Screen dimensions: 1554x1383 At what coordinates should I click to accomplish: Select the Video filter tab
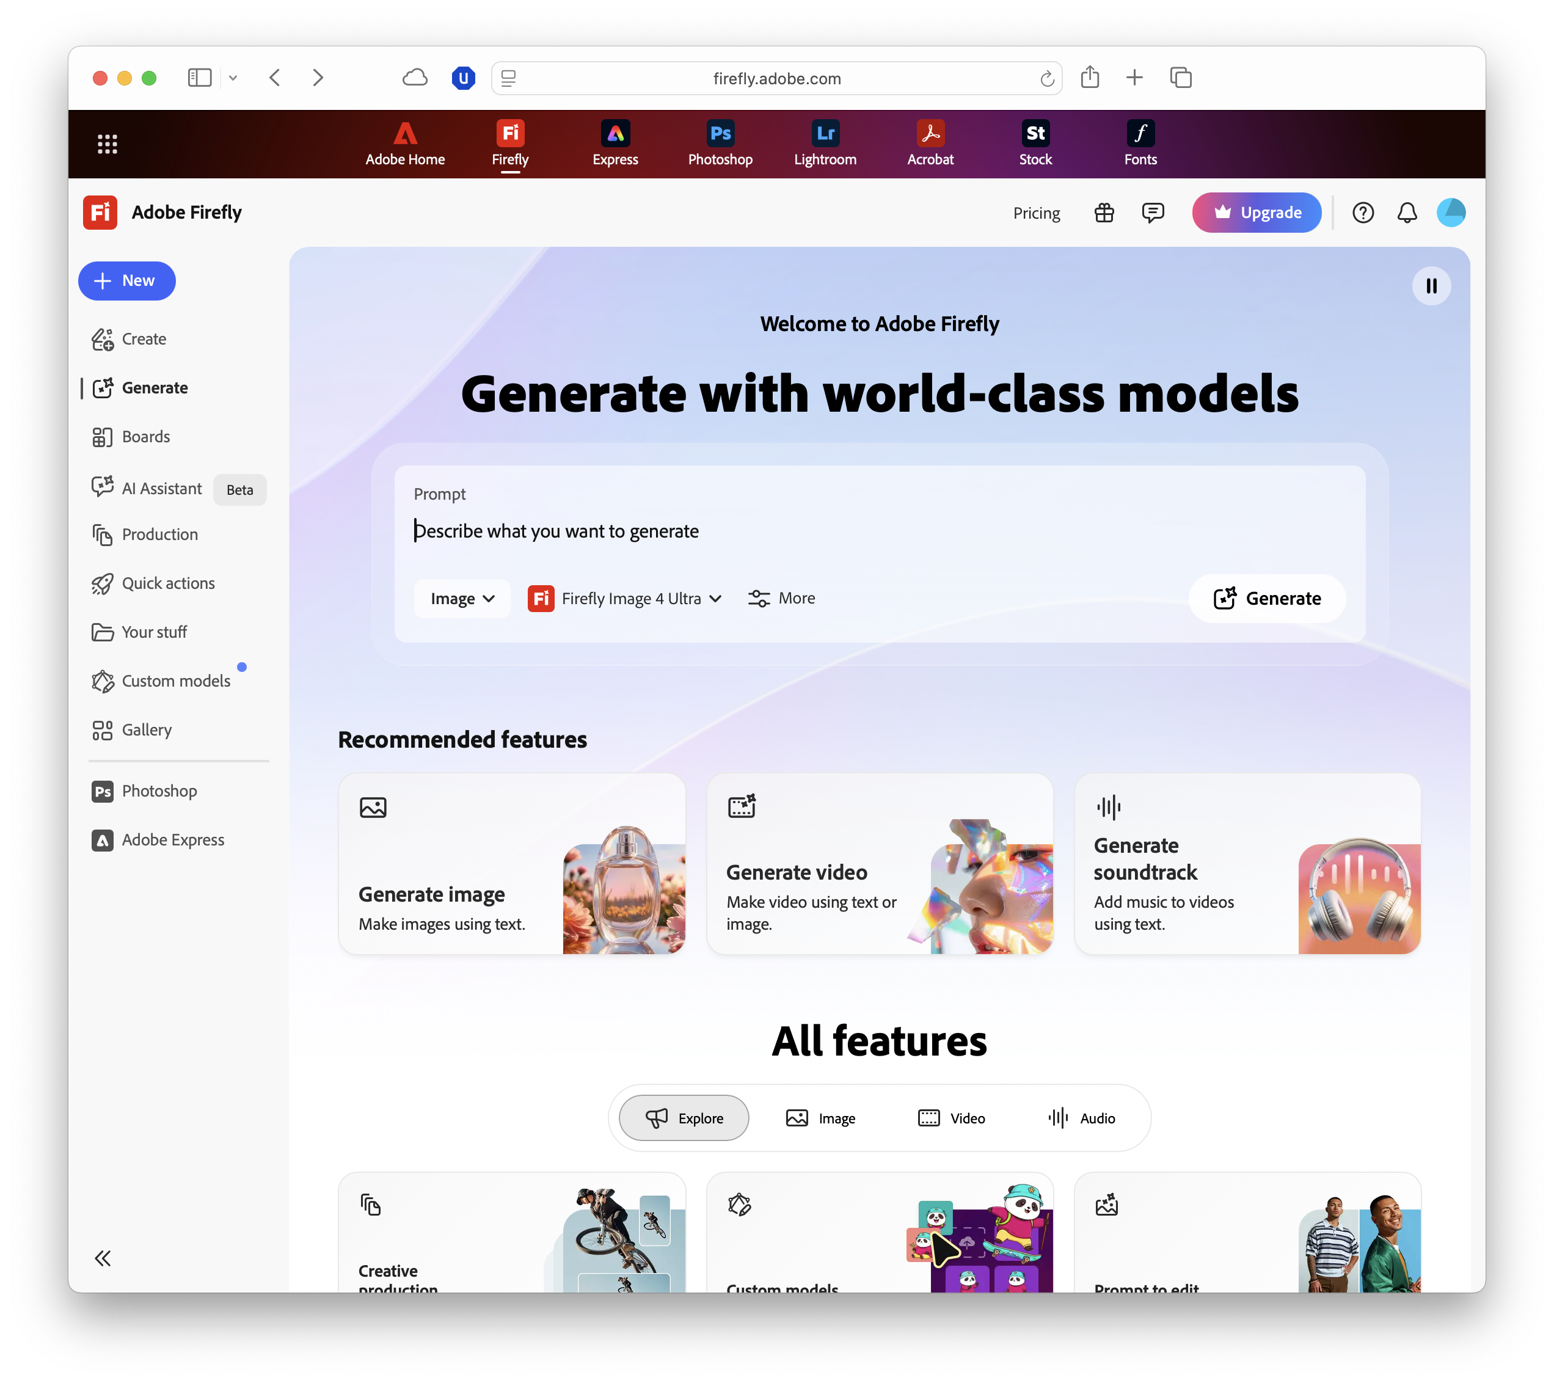pos(951,1118)
